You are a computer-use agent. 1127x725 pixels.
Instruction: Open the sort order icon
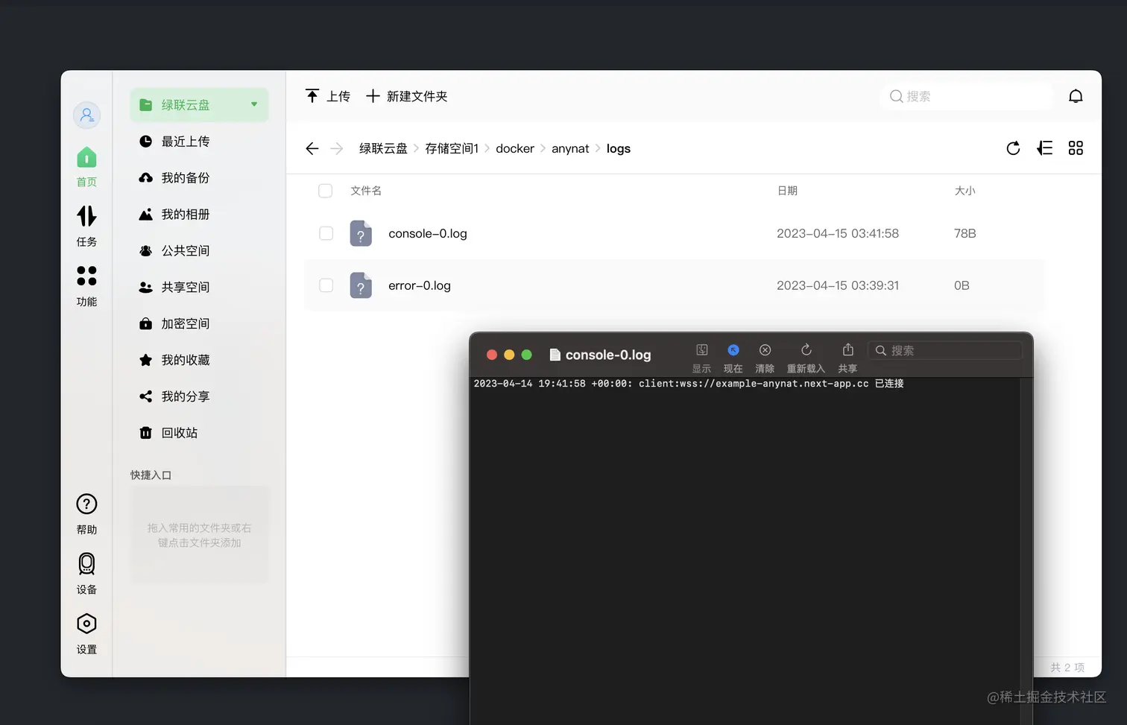1045,148
